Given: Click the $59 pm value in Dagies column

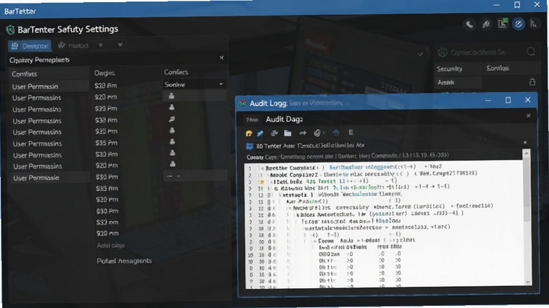Looking at the screenshot, I should click(x=107, y=222).
